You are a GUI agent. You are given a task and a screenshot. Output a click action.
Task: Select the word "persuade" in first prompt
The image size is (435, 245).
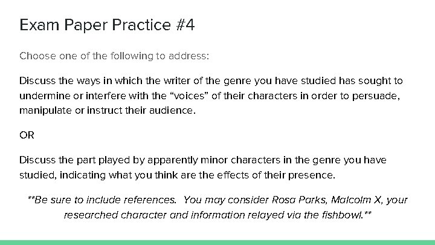click(x=376, y=96)
